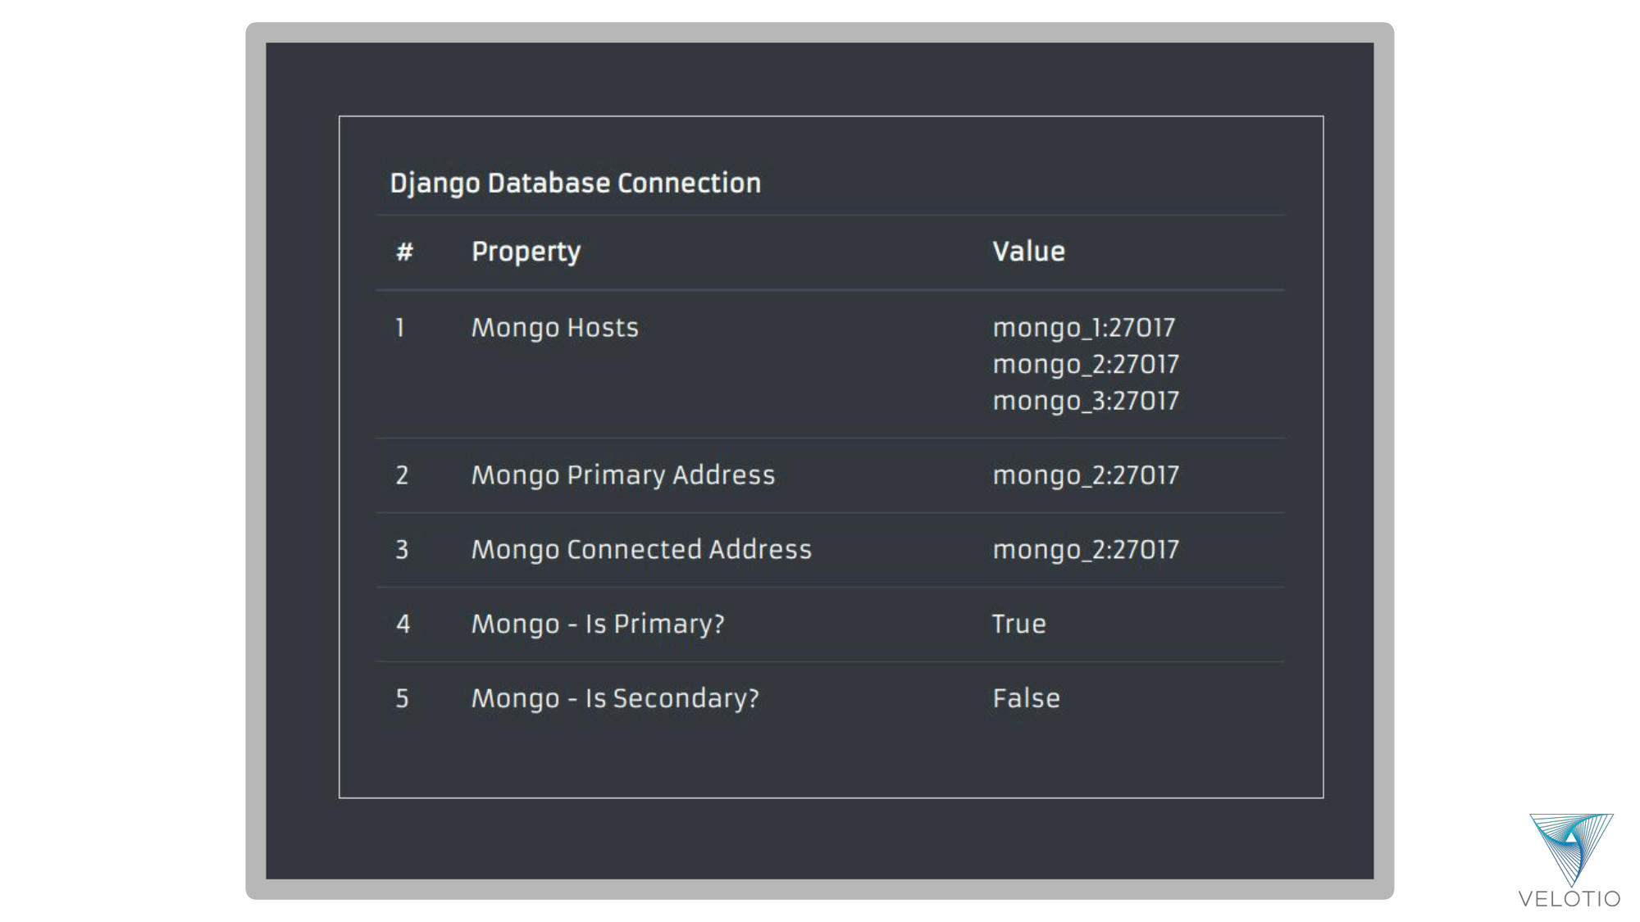
Task: Select the 'Mongo - Is Secondary?' row label
Action: pyautogui.click(x=615, y=698)
